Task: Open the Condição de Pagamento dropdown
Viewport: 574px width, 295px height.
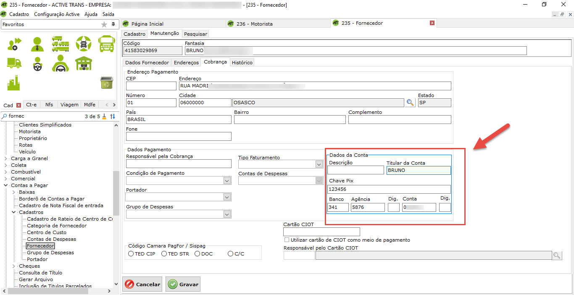Action: point(227,181)
